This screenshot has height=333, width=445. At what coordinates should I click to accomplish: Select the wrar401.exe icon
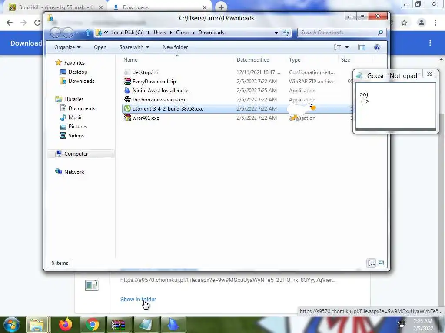pyautogui.click(x=127, y=118)
